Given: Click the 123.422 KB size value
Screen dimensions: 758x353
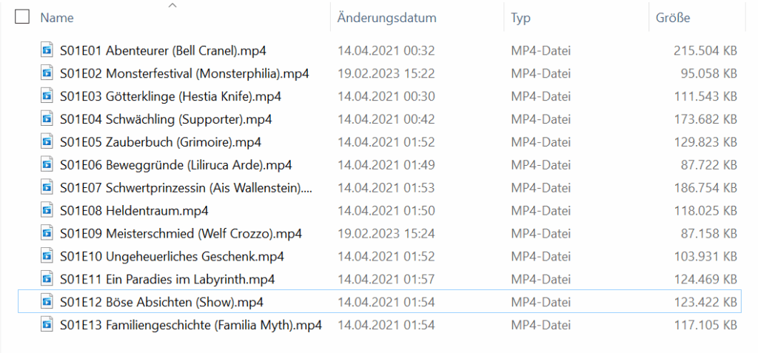Looking at the screenshot, I should [x=705, y=302].
